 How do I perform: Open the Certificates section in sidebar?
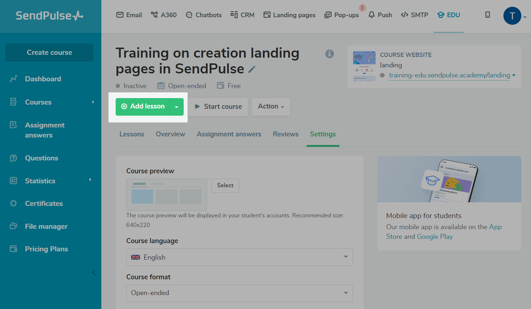(44, 203)
